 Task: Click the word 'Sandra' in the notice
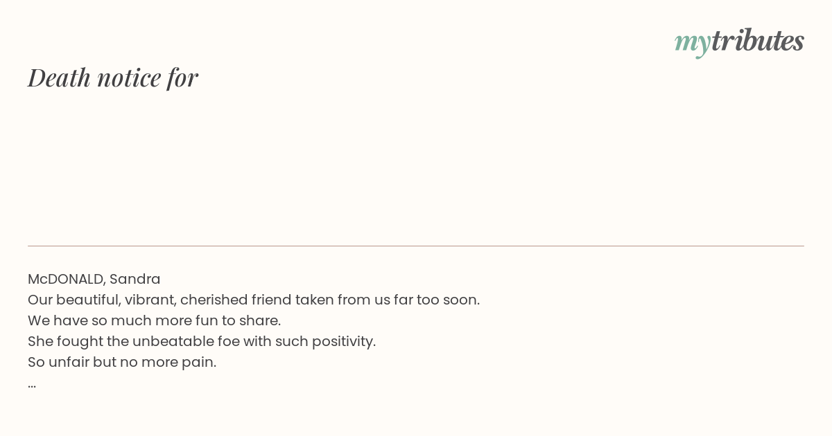pyautogui.click(x=135, y=279)
